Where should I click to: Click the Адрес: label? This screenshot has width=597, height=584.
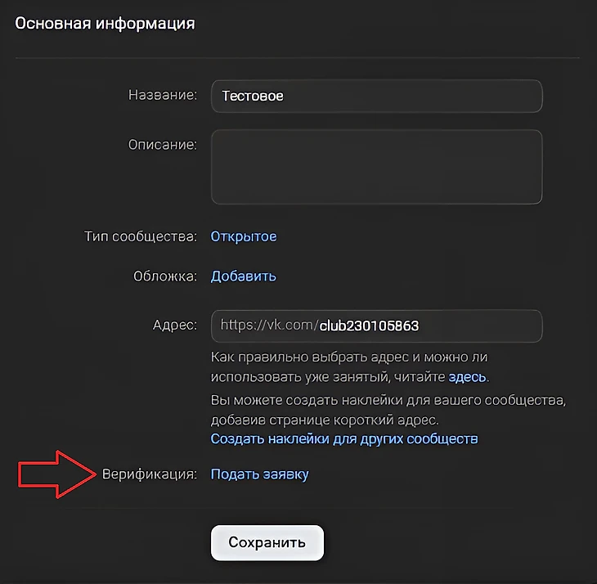(x=175, y=326)
